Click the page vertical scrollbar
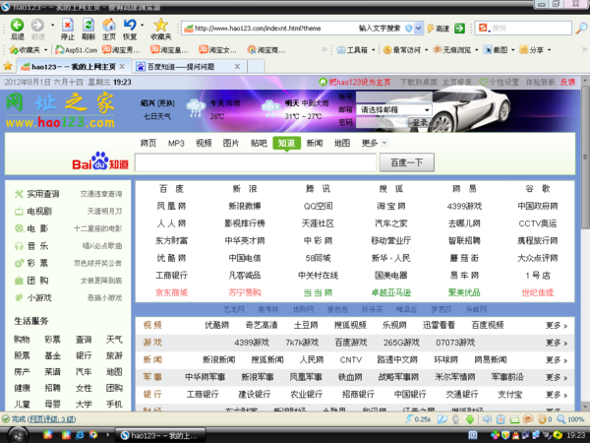The image size is (590, 443). 585,157
